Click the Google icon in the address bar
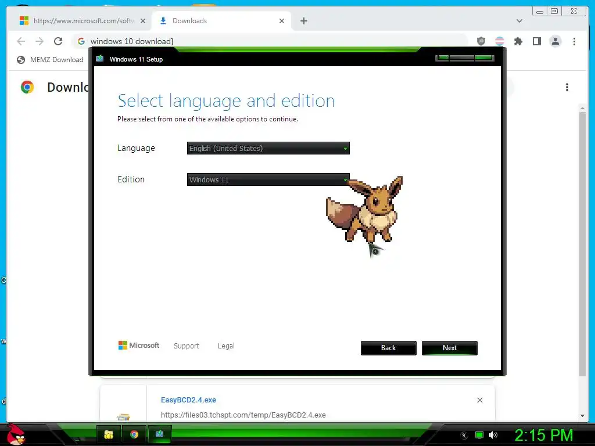 tap(81, 41)
